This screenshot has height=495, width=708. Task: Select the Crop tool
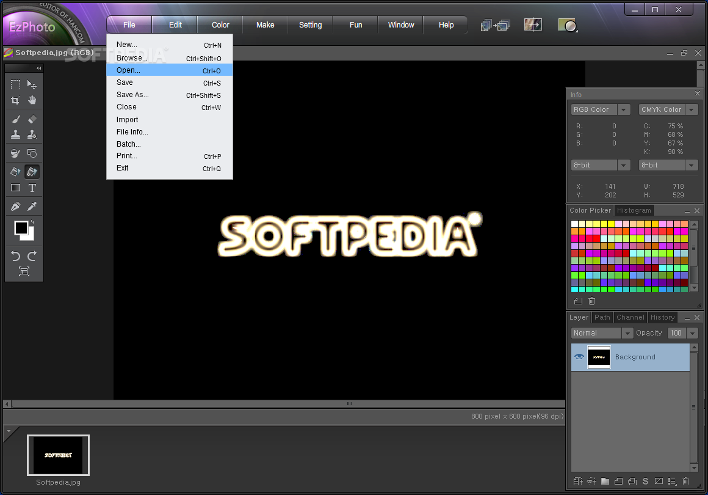(15, 100)
